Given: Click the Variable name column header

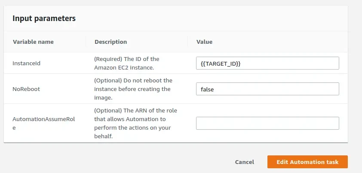Looking at the screenshot, I should (33, 42).
